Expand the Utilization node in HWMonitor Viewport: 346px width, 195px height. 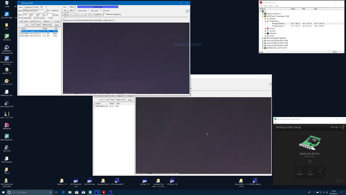(265, 33)
